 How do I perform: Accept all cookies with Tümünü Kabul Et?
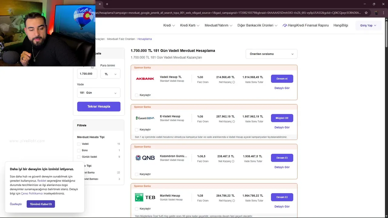pos(41,204)
